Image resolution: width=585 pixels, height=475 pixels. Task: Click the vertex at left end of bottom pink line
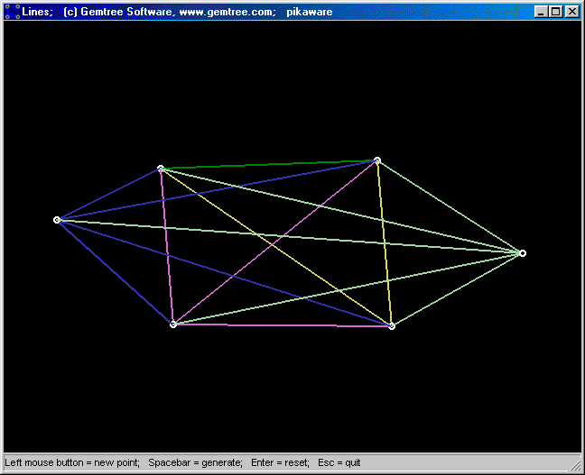(x=172, y=324)
